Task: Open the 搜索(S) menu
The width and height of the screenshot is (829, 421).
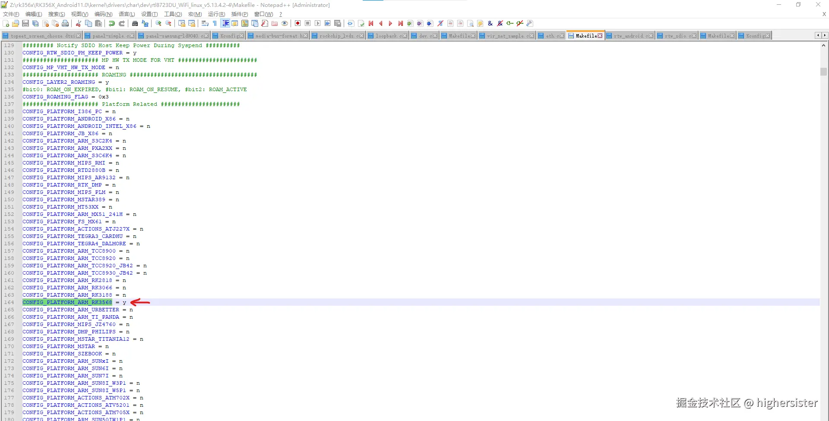Action: [57, 14]
